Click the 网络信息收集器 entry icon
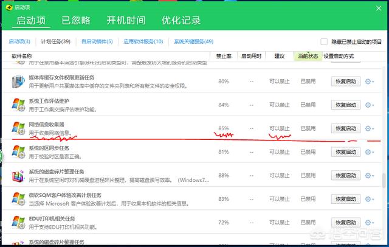This screenshot has width=389, height=247. coord(19,128)
